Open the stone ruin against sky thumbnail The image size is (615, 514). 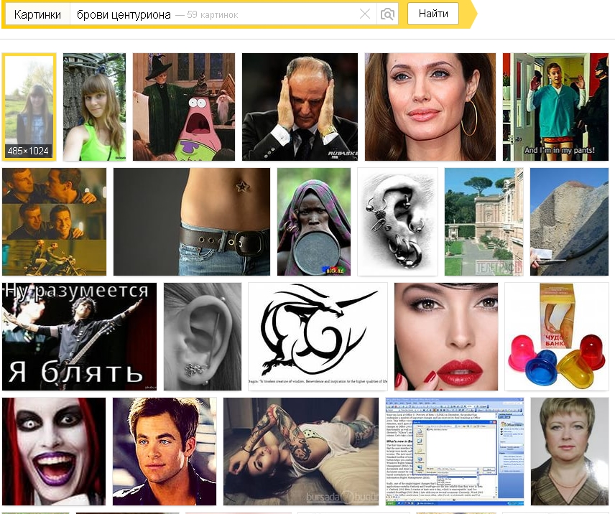point(570,222)
